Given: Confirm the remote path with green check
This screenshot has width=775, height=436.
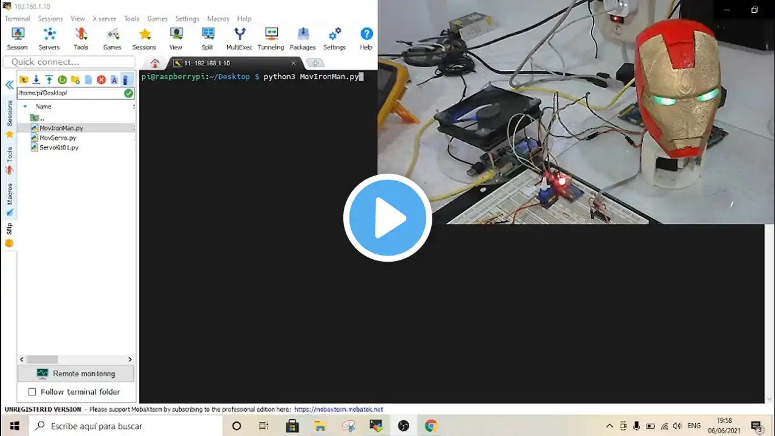Looking at the screenshot, I should point(128,93).
